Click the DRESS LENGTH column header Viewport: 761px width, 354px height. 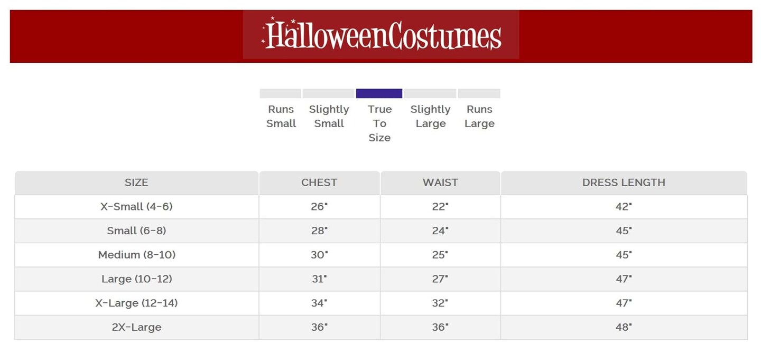pos(624,183)
